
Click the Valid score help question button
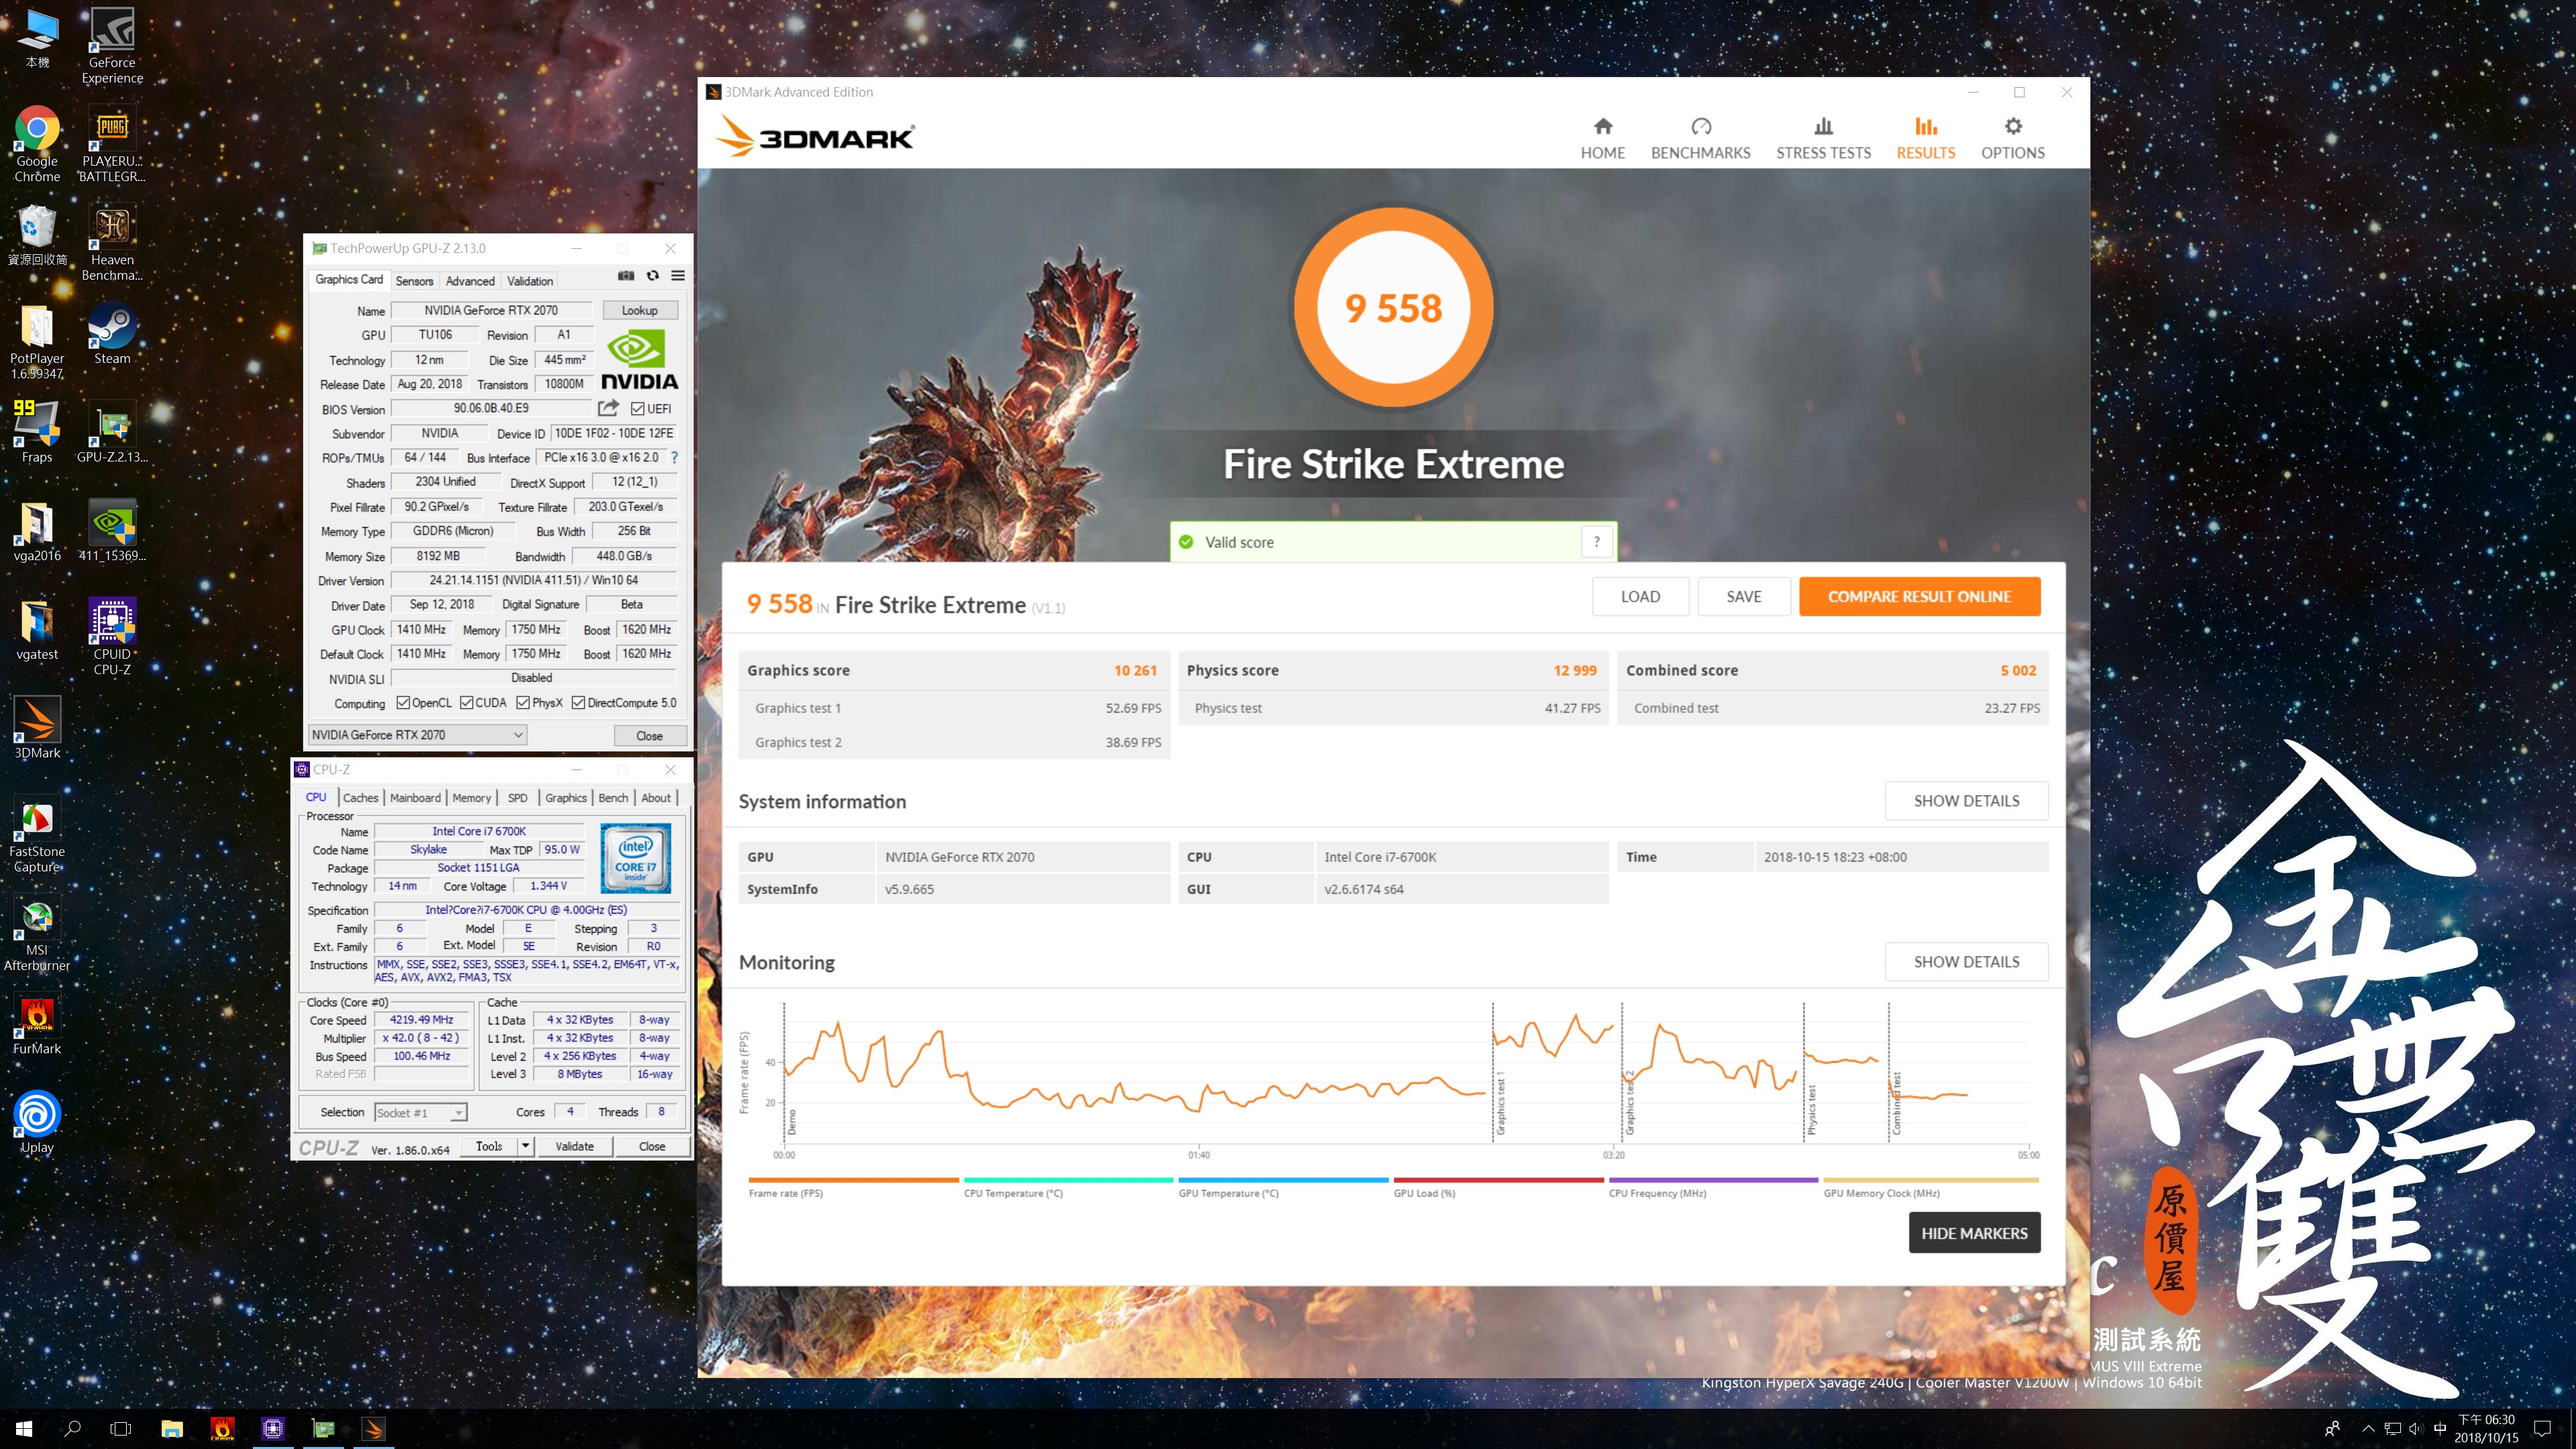coord(1596,542)
